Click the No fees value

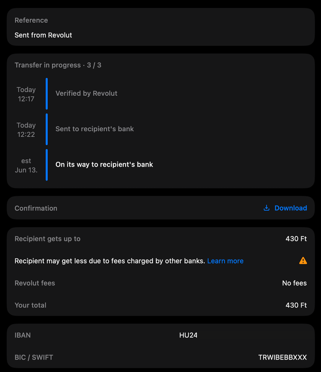[x=294, y=283]
